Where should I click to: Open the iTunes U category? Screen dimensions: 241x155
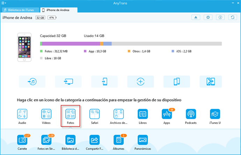215,114
